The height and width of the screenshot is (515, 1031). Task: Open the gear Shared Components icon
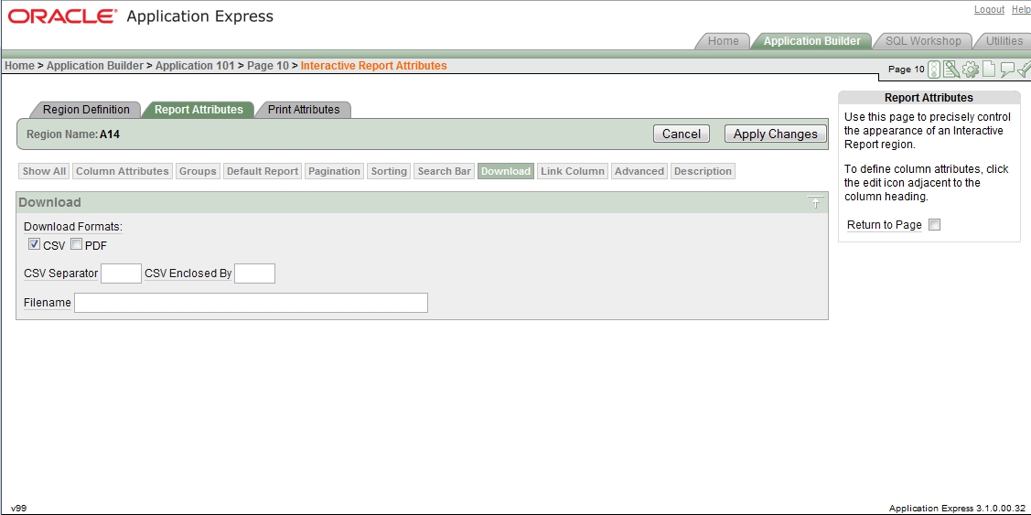point(970,70)
